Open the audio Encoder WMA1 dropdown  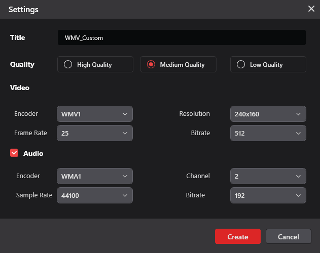tap(95, 176)
